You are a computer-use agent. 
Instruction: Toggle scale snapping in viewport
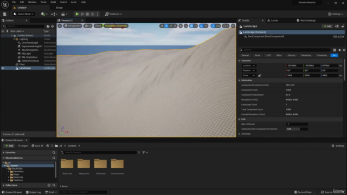pyautogui.click(x=213, y=26)
